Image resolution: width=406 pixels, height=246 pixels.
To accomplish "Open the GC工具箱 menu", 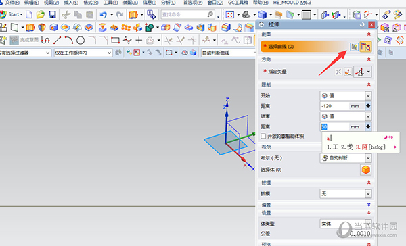I will pos(238,3).
